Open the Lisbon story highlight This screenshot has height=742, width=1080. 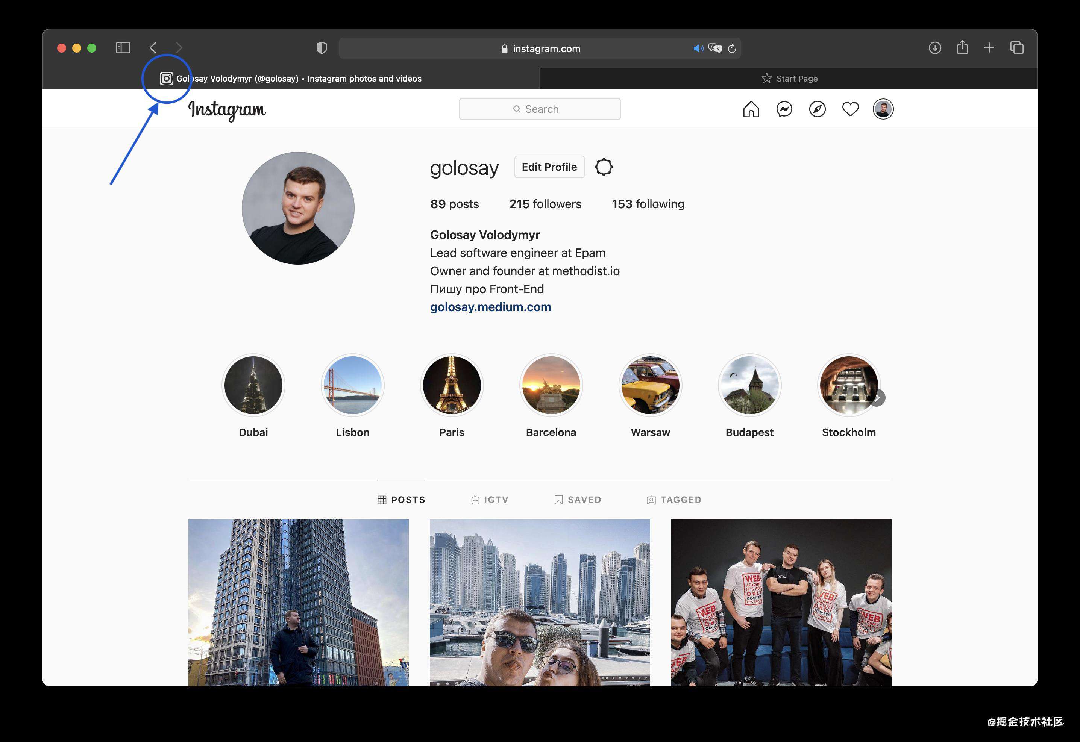pyautogui.click(x=353, y=385)
